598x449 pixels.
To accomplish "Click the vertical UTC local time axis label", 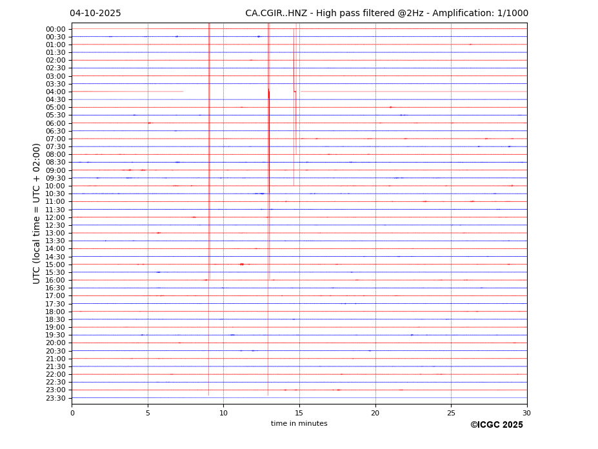I will pos(37,213).
